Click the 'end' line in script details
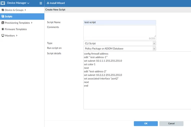 [x=86, y=86]
